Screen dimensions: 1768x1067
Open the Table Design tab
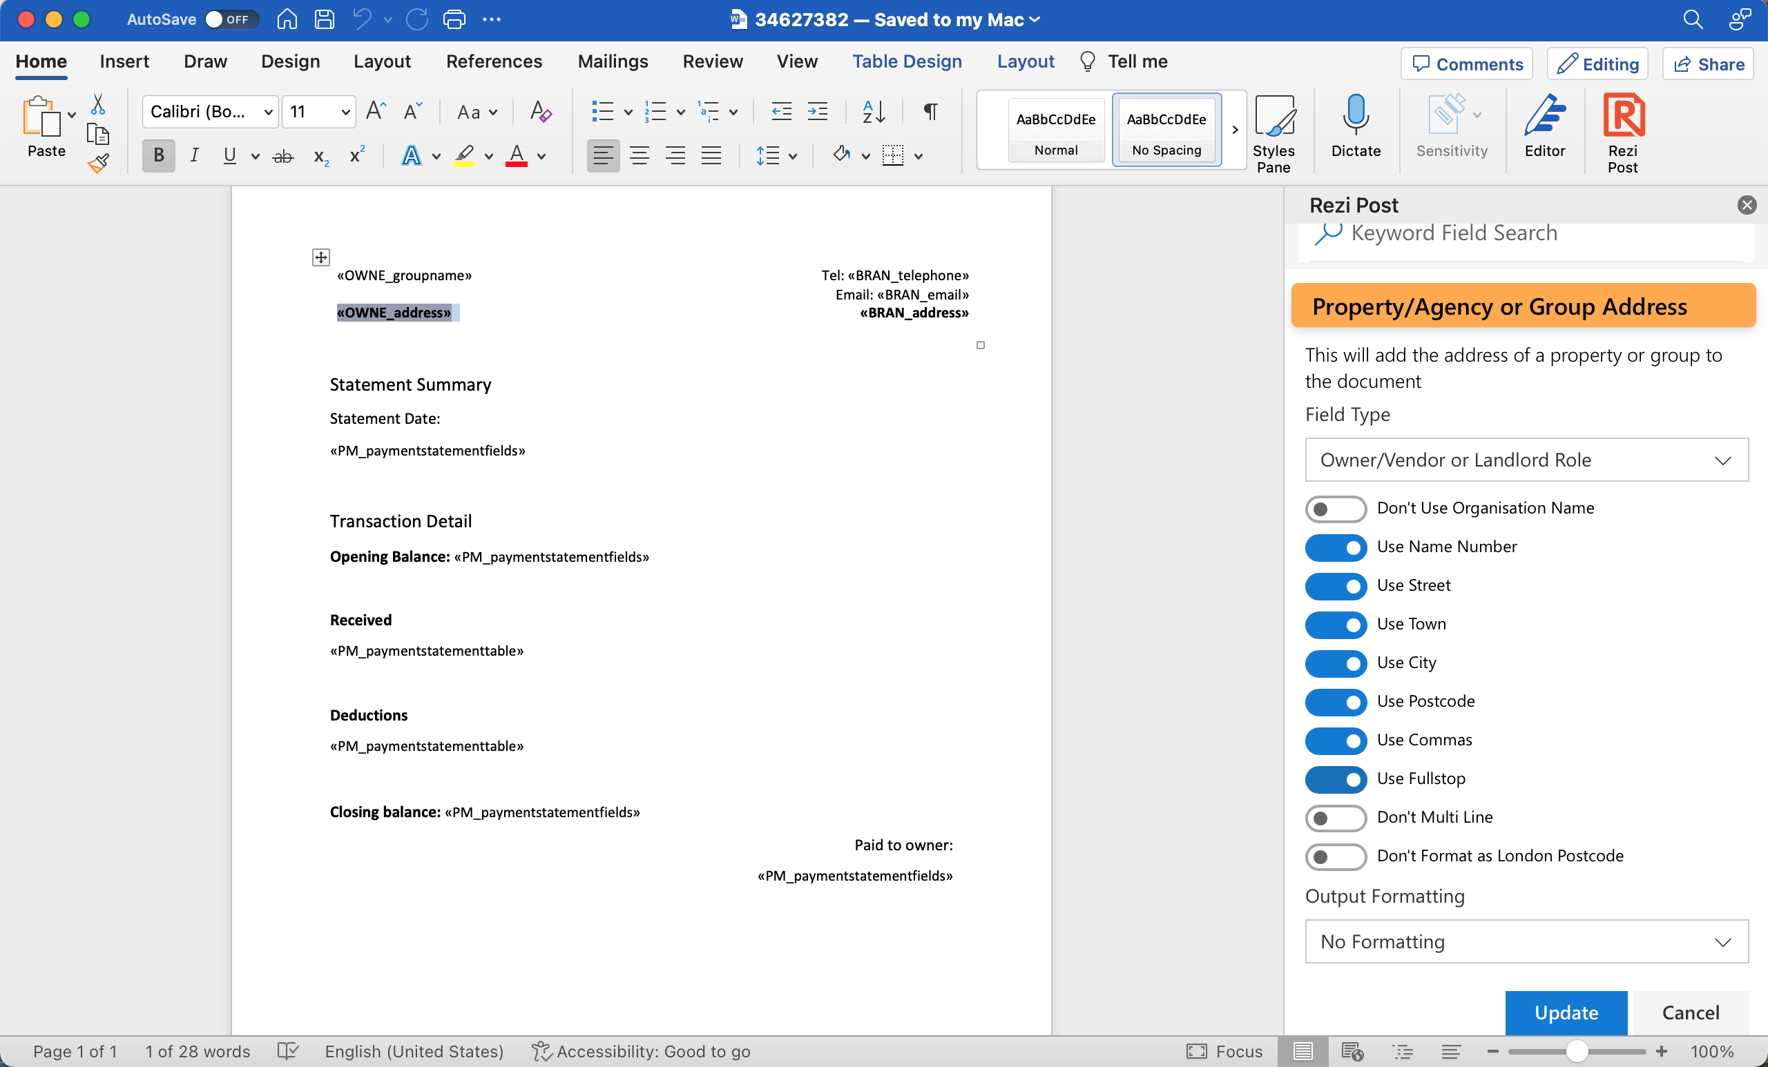[907, 61]
